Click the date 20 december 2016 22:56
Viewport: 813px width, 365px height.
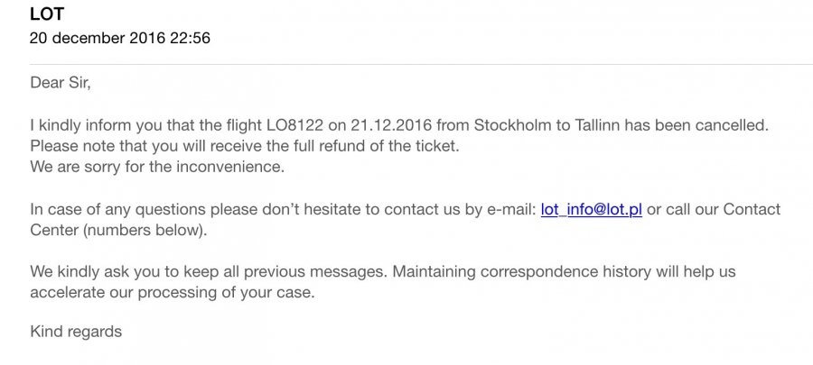pos(120,38)
